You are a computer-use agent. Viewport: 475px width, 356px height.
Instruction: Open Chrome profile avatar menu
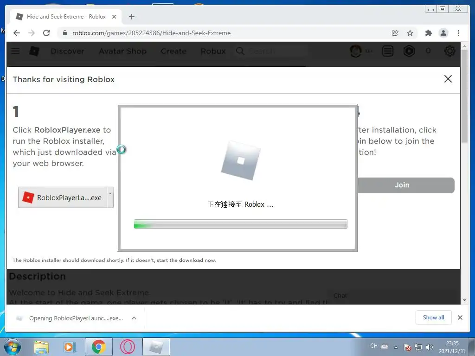443,33
